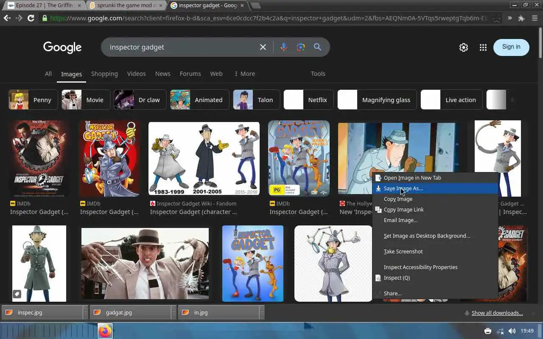Choose 'Email Image...' in context menu
Image resolution: width=543 pixels, height=339 pixels.
click(435, 220)
